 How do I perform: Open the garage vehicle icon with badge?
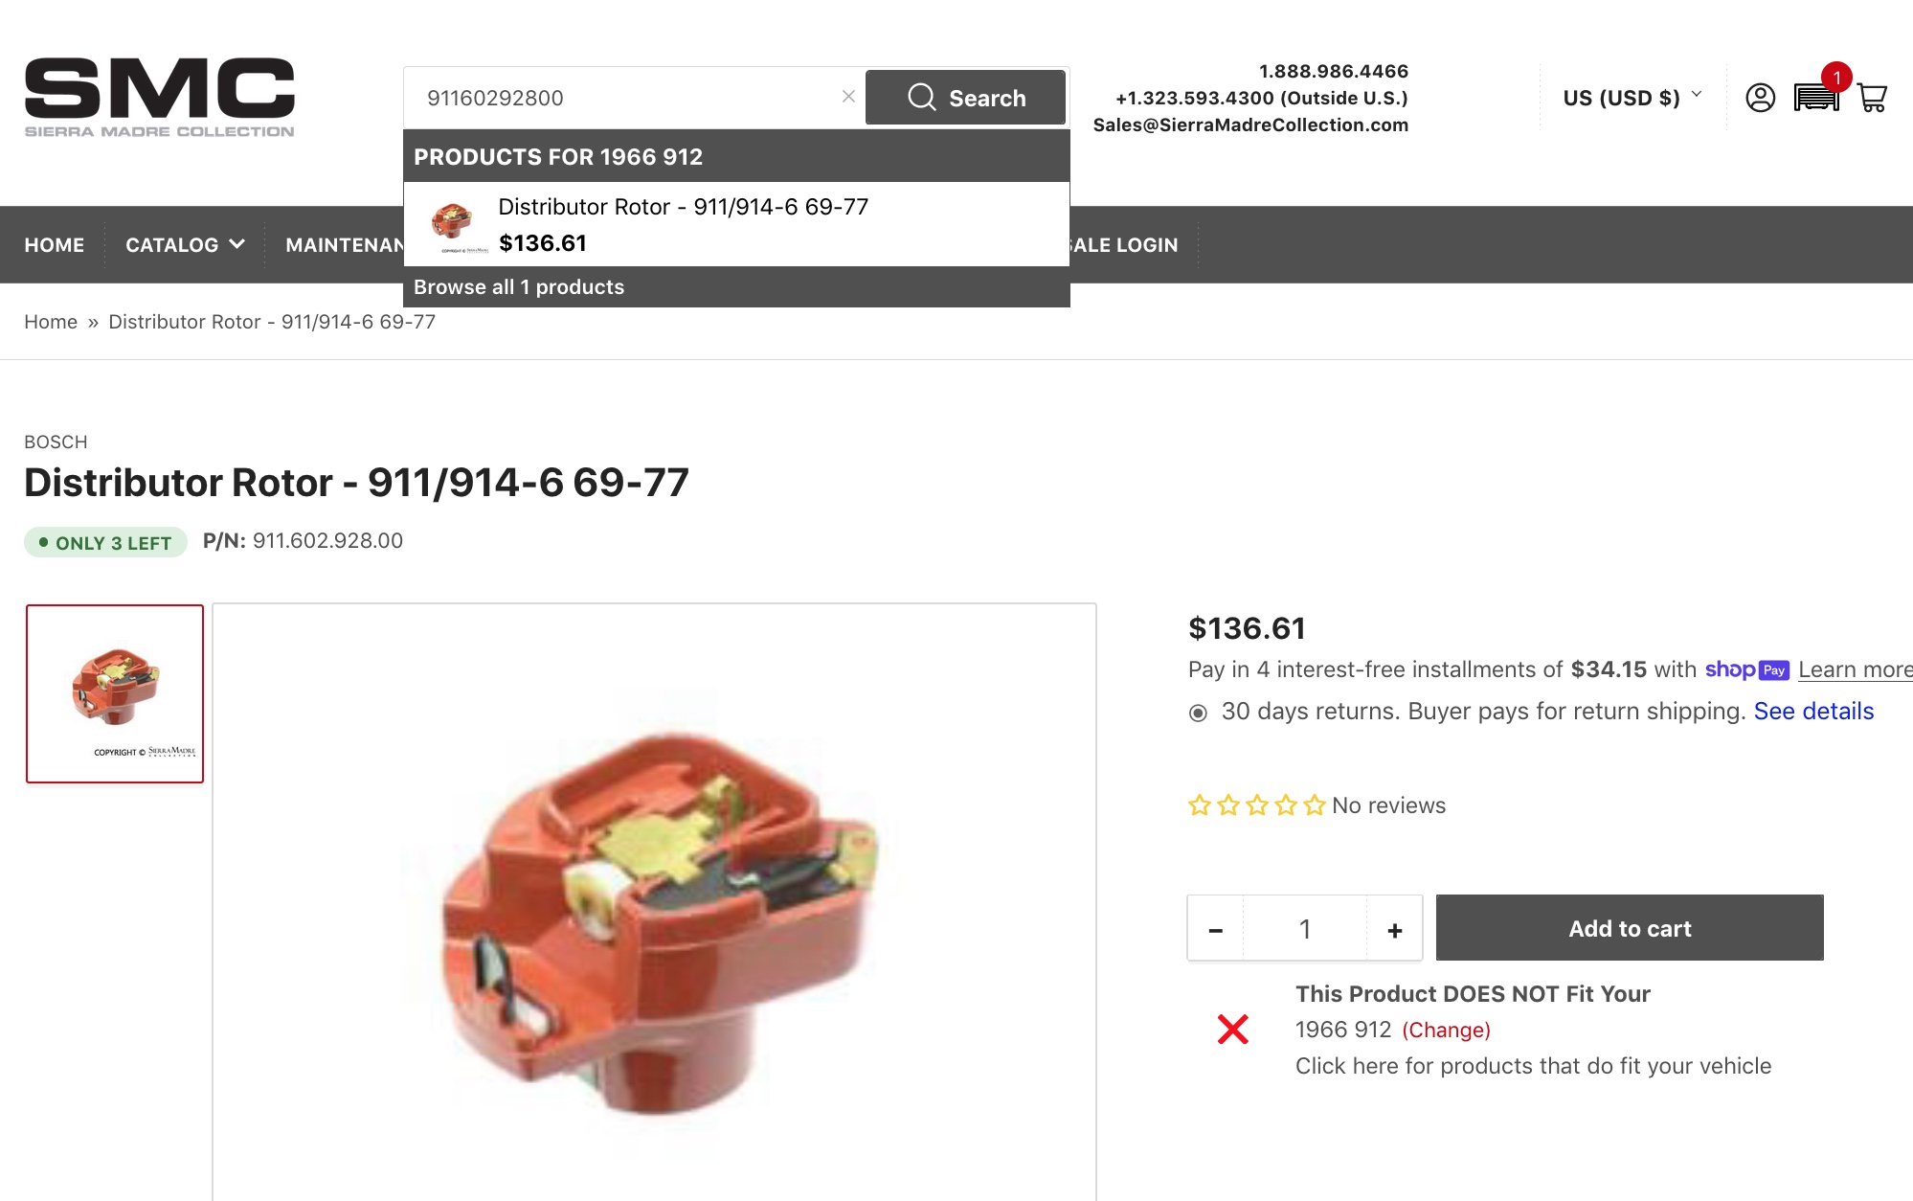coord(1816,97)
